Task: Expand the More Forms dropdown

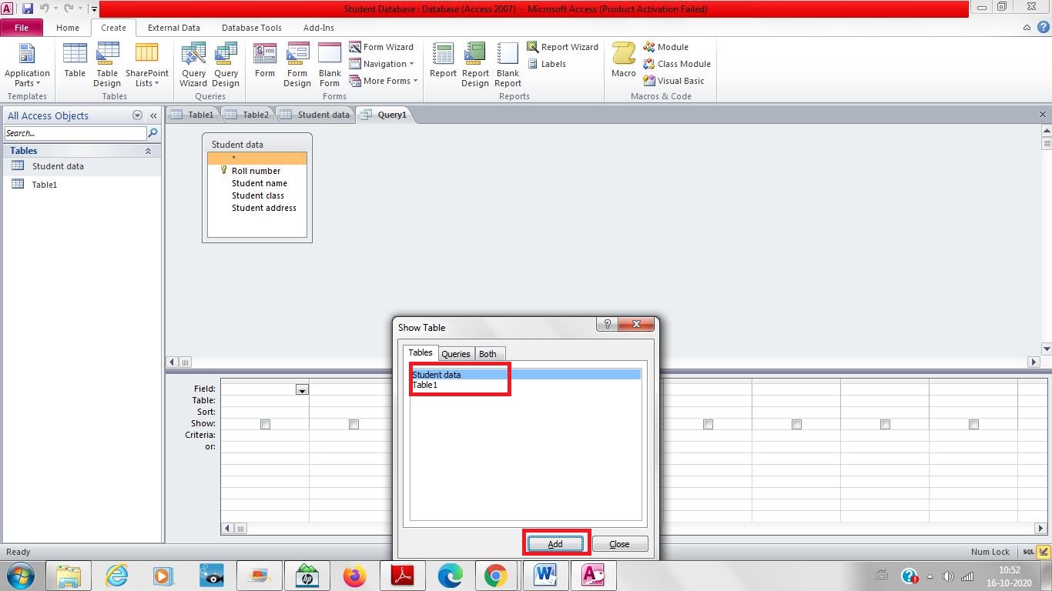Action: point(383,81)
